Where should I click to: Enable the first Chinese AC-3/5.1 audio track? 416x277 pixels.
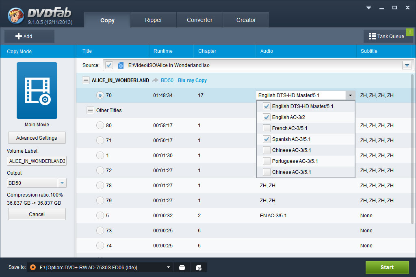coord(266,150)
